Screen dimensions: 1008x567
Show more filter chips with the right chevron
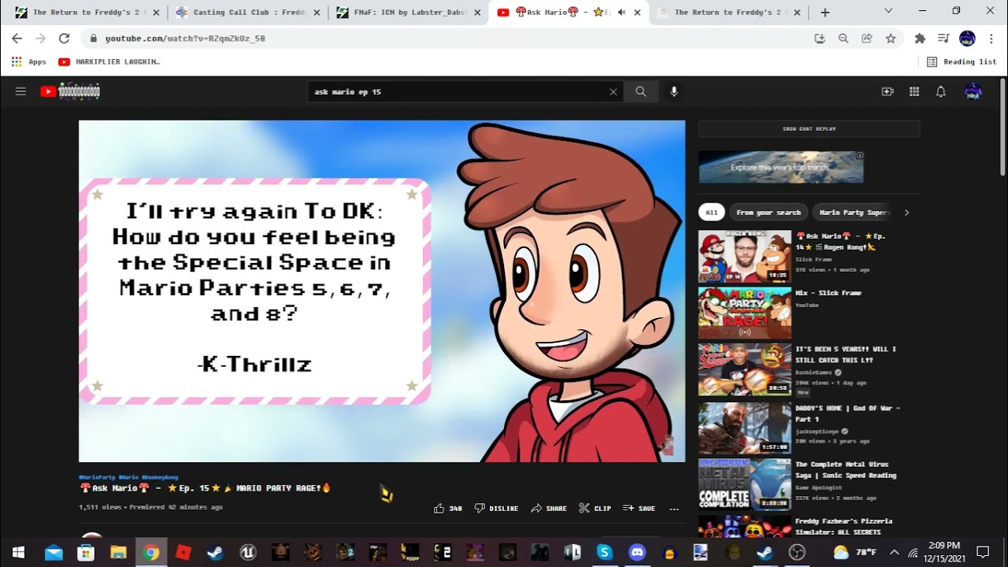point(906,213)
